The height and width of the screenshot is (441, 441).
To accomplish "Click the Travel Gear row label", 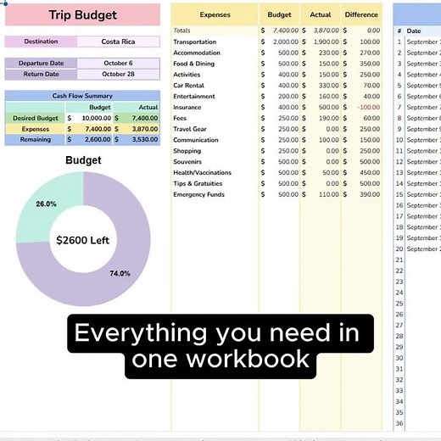I will 190,129.
